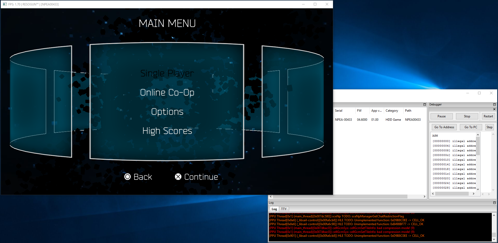Float the game list panel dock icon
498x243 pixels.
tap(425, 105)
